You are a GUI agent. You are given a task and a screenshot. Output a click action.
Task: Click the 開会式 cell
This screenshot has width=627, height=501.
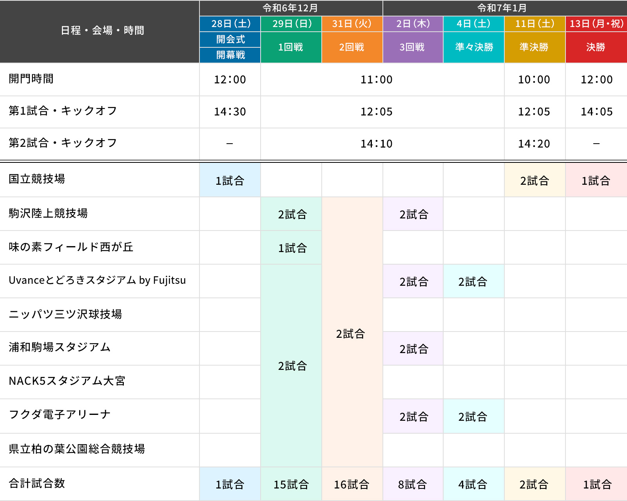[230, 39]
